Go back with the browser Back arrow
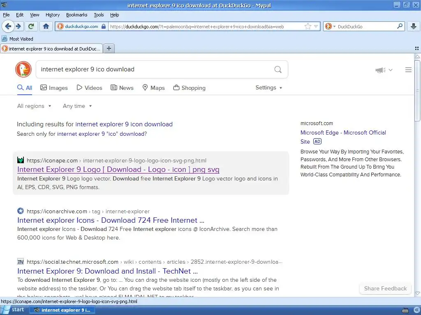Image resolution: width=421 pixels, height=315 pixels. (x=8, y=26)
